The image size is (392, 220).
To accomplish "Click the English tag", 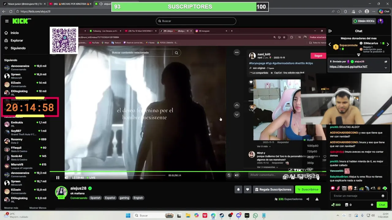I will (138, 198).
